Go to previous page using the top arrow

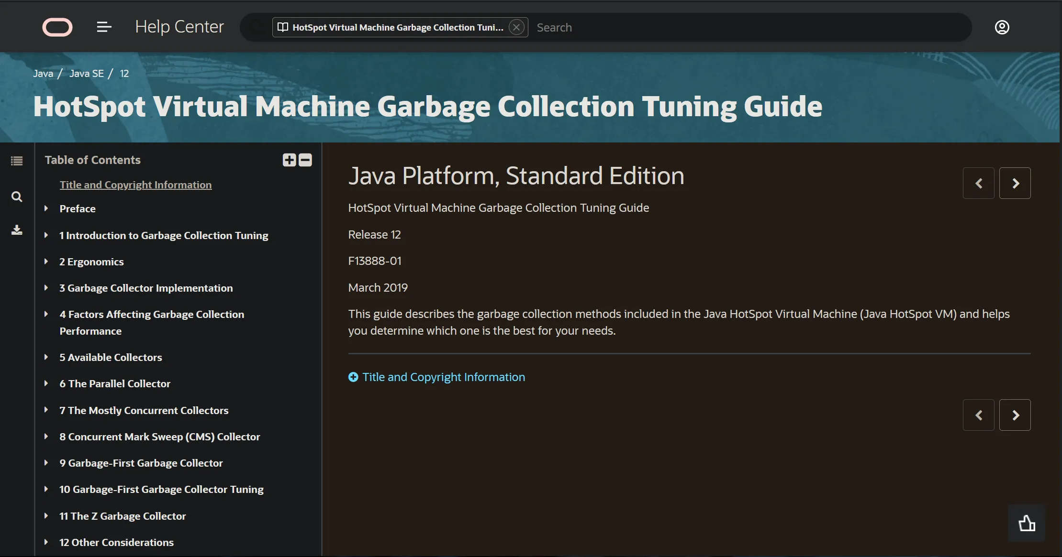(x=979, y=183)
